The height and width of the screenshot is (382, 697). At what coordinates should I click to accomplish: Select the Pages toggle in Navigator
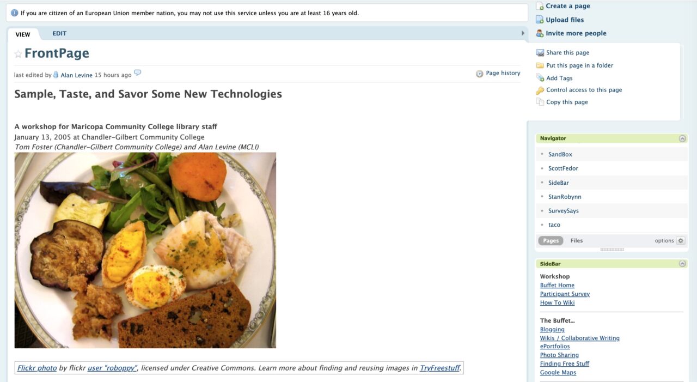pos(551,241)
